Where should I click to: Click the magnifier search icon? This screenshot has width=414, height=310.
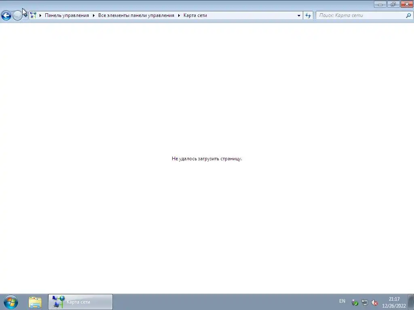[408, 15]
